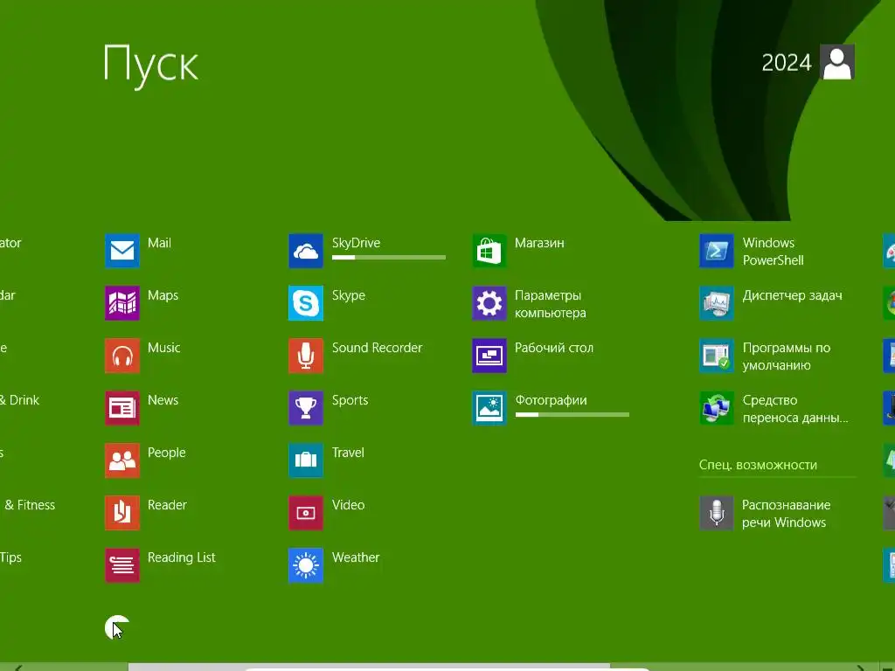Click the Travel label text
This screenshot has width=895, height=671.
click(x=348, y=453)
